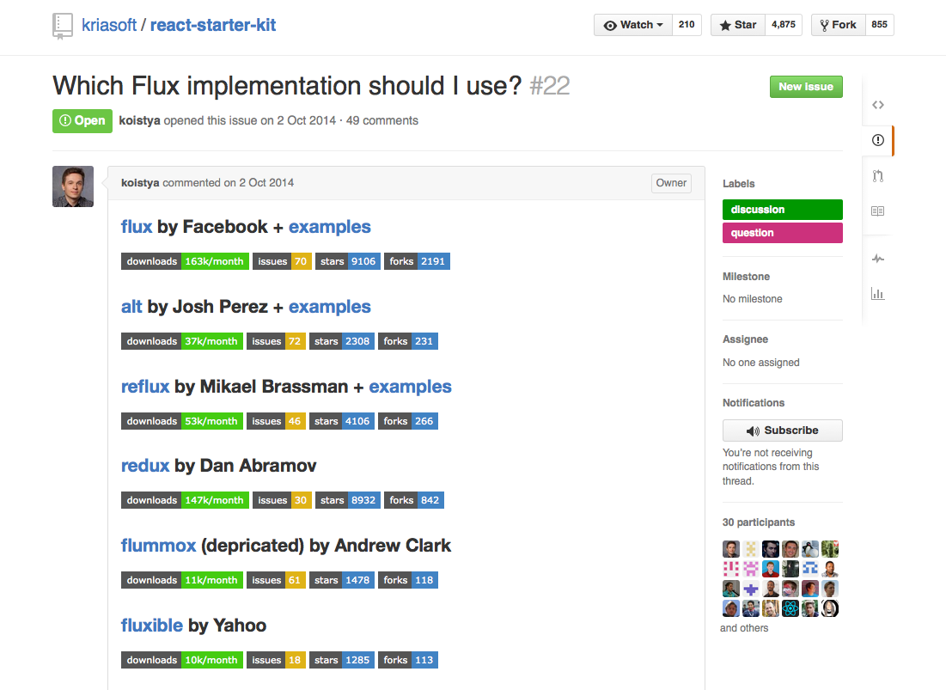The height and width of the screenshot is (690, 946).
Task: Click fluxible downloads 10k/month badge
Action: [182, 660]
